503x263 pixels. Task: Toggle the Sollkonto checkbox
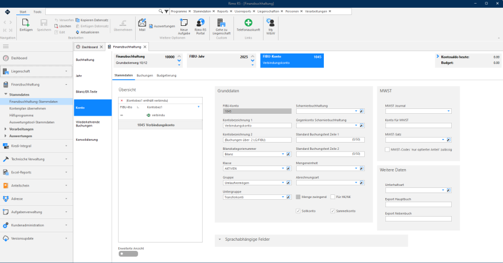tap(298, 211)
